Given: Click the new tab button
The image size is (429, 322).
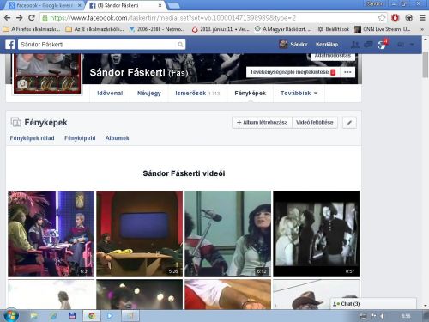Looking at the screenshot, I should pos(173,5).
